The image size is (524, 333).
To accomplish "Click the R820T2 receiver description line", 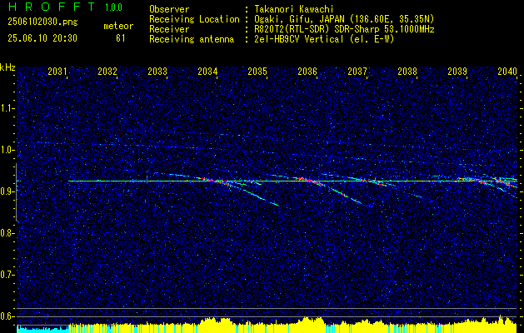I will tap(344, 29).
